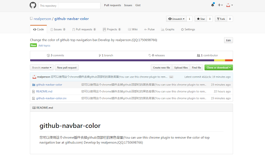Switch to the Code tab
Viewport: 265px width, 165px height.
point(39,29)
